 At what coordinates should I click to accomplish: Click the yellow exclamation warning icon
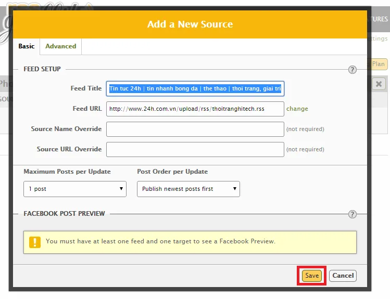pos(35,242)
